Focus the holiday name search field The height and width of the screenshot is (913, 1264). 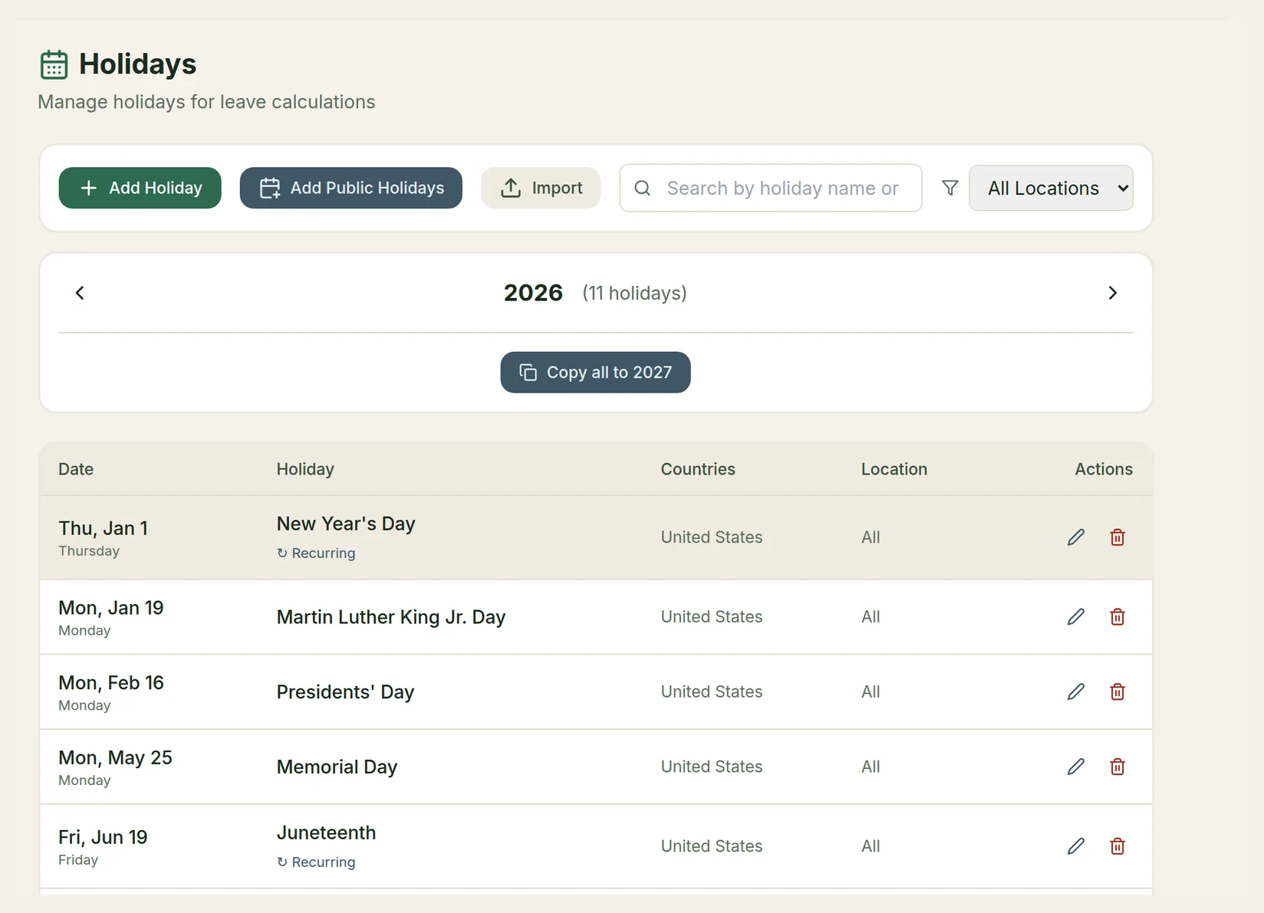point(771,188)
